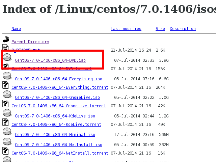Open the Parent Directory link

pos(30,42)
